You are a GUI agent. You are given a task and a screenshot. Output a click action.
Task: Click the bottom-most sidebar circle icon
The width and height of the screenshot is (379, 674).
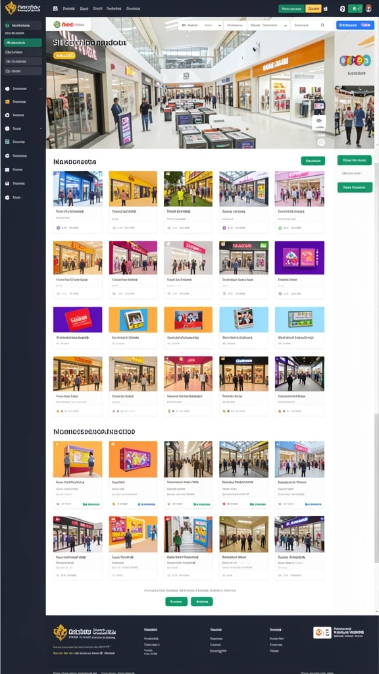pos(7,197)
